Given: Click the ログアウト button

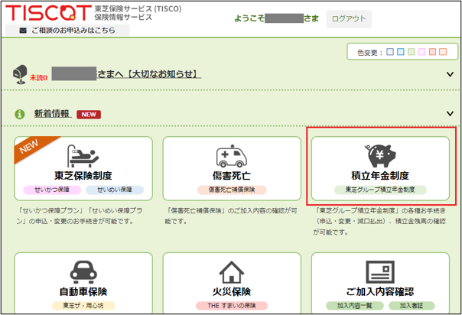Looking at the screenshot, I should pyautogui.click(x=349, y=19).
